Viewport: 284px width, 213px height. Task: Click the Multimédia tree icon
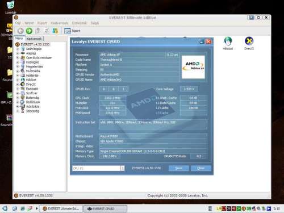[23, 71]
